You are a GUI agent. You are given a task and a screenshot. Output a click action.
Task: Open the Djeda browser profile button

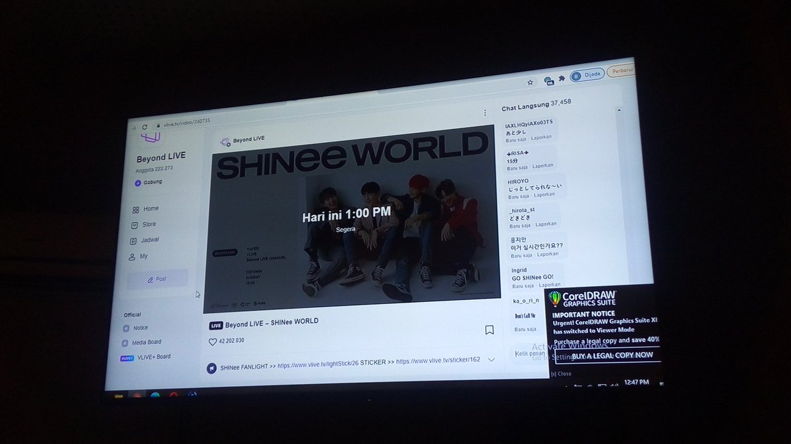tap(586, 74)
